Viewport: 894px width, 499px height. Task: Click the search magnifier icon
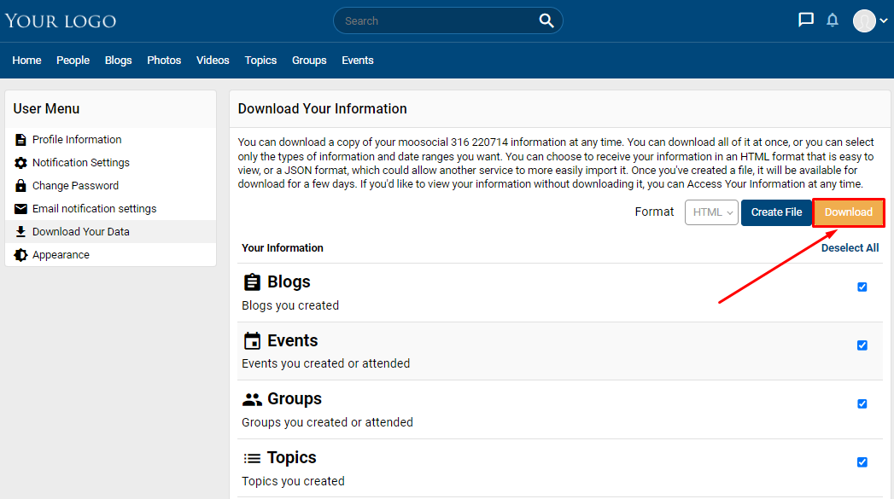pyautogui.click(x=546, y=20)
